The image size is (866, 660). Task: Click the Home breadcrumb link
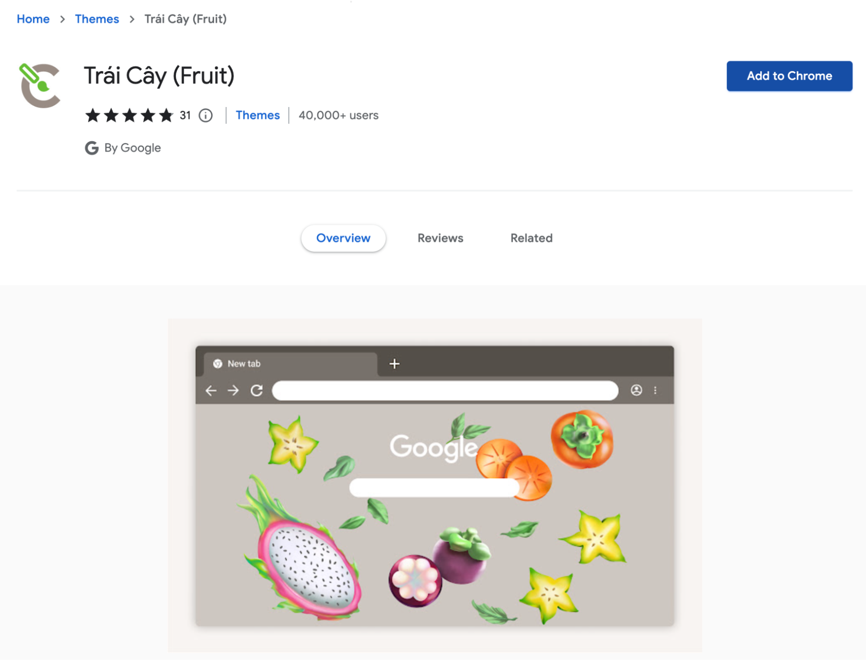(32, 19)
